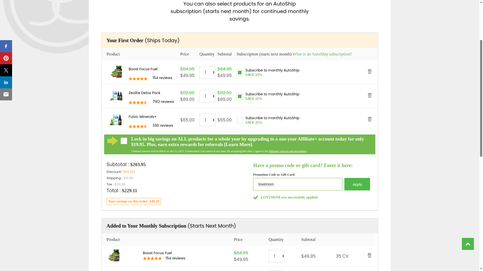The width and height of the screenshot is (483, 271).
Task: Open Affiliate+ policies and procedures link
Action: 287,151
